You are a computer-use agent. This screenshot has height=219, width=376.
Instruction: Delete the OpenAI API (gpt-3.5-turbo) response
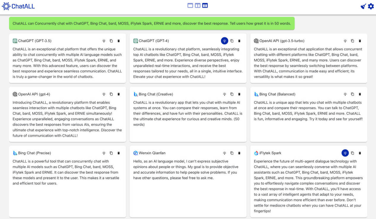click(360, 41)
